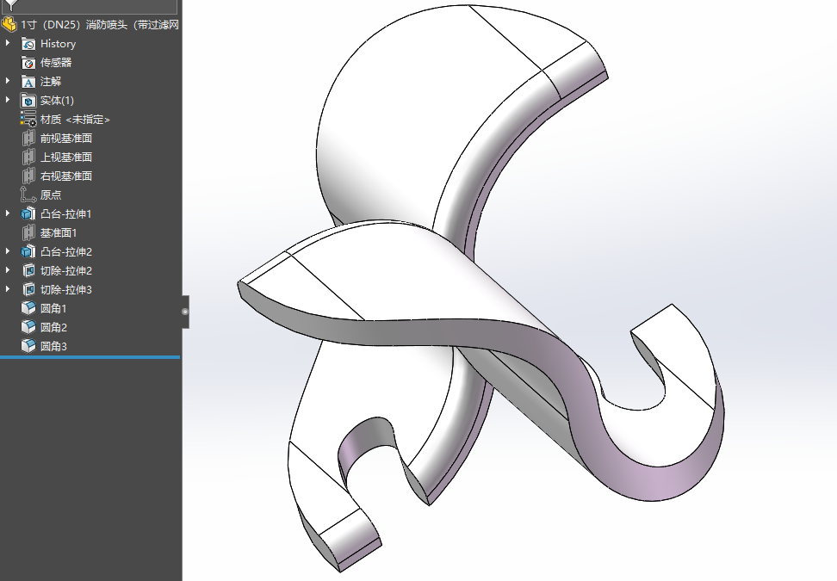Select the 原点 label
This screenshot has height=581, width=837.
click(51, 195)
